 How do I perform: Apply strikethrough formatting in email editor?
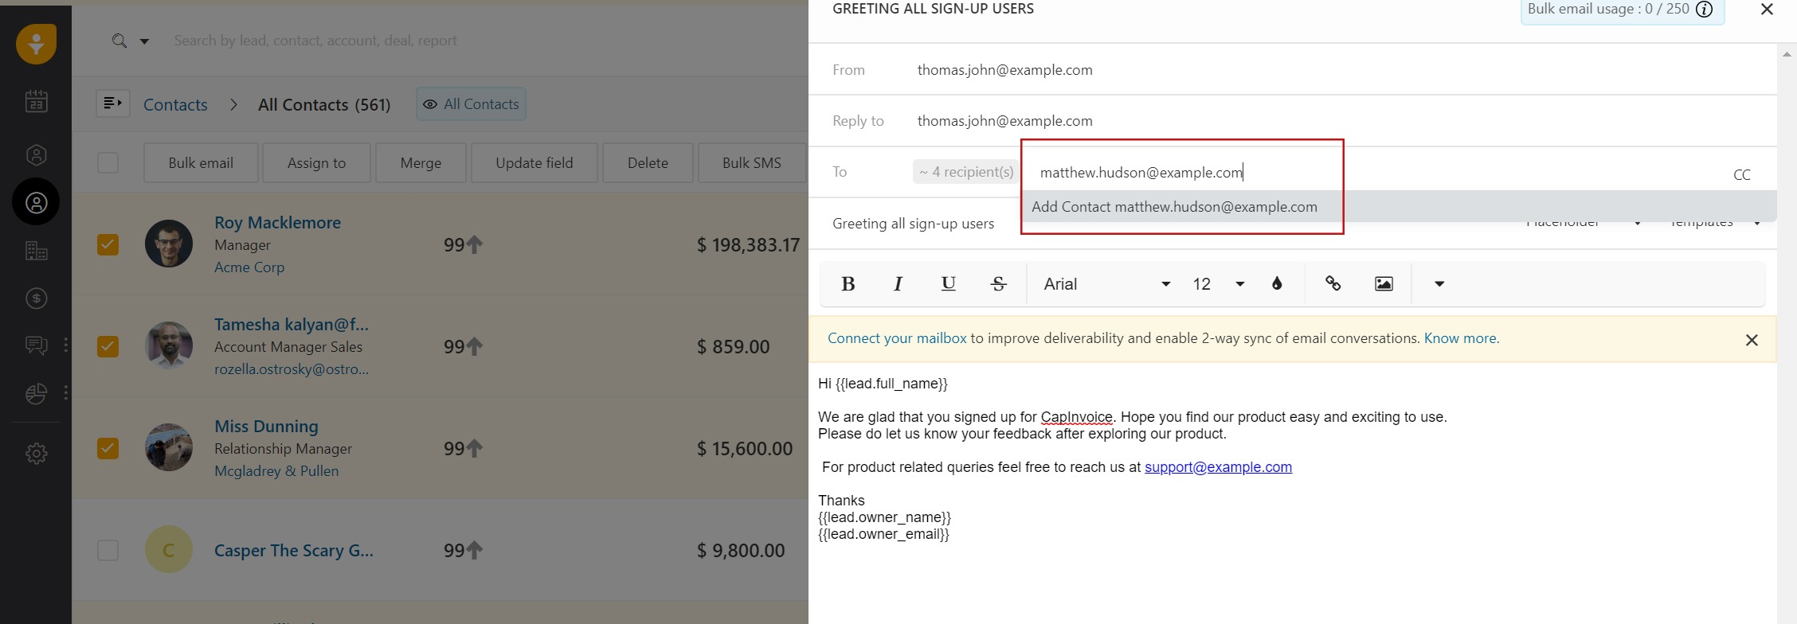(x=998, y=284)
